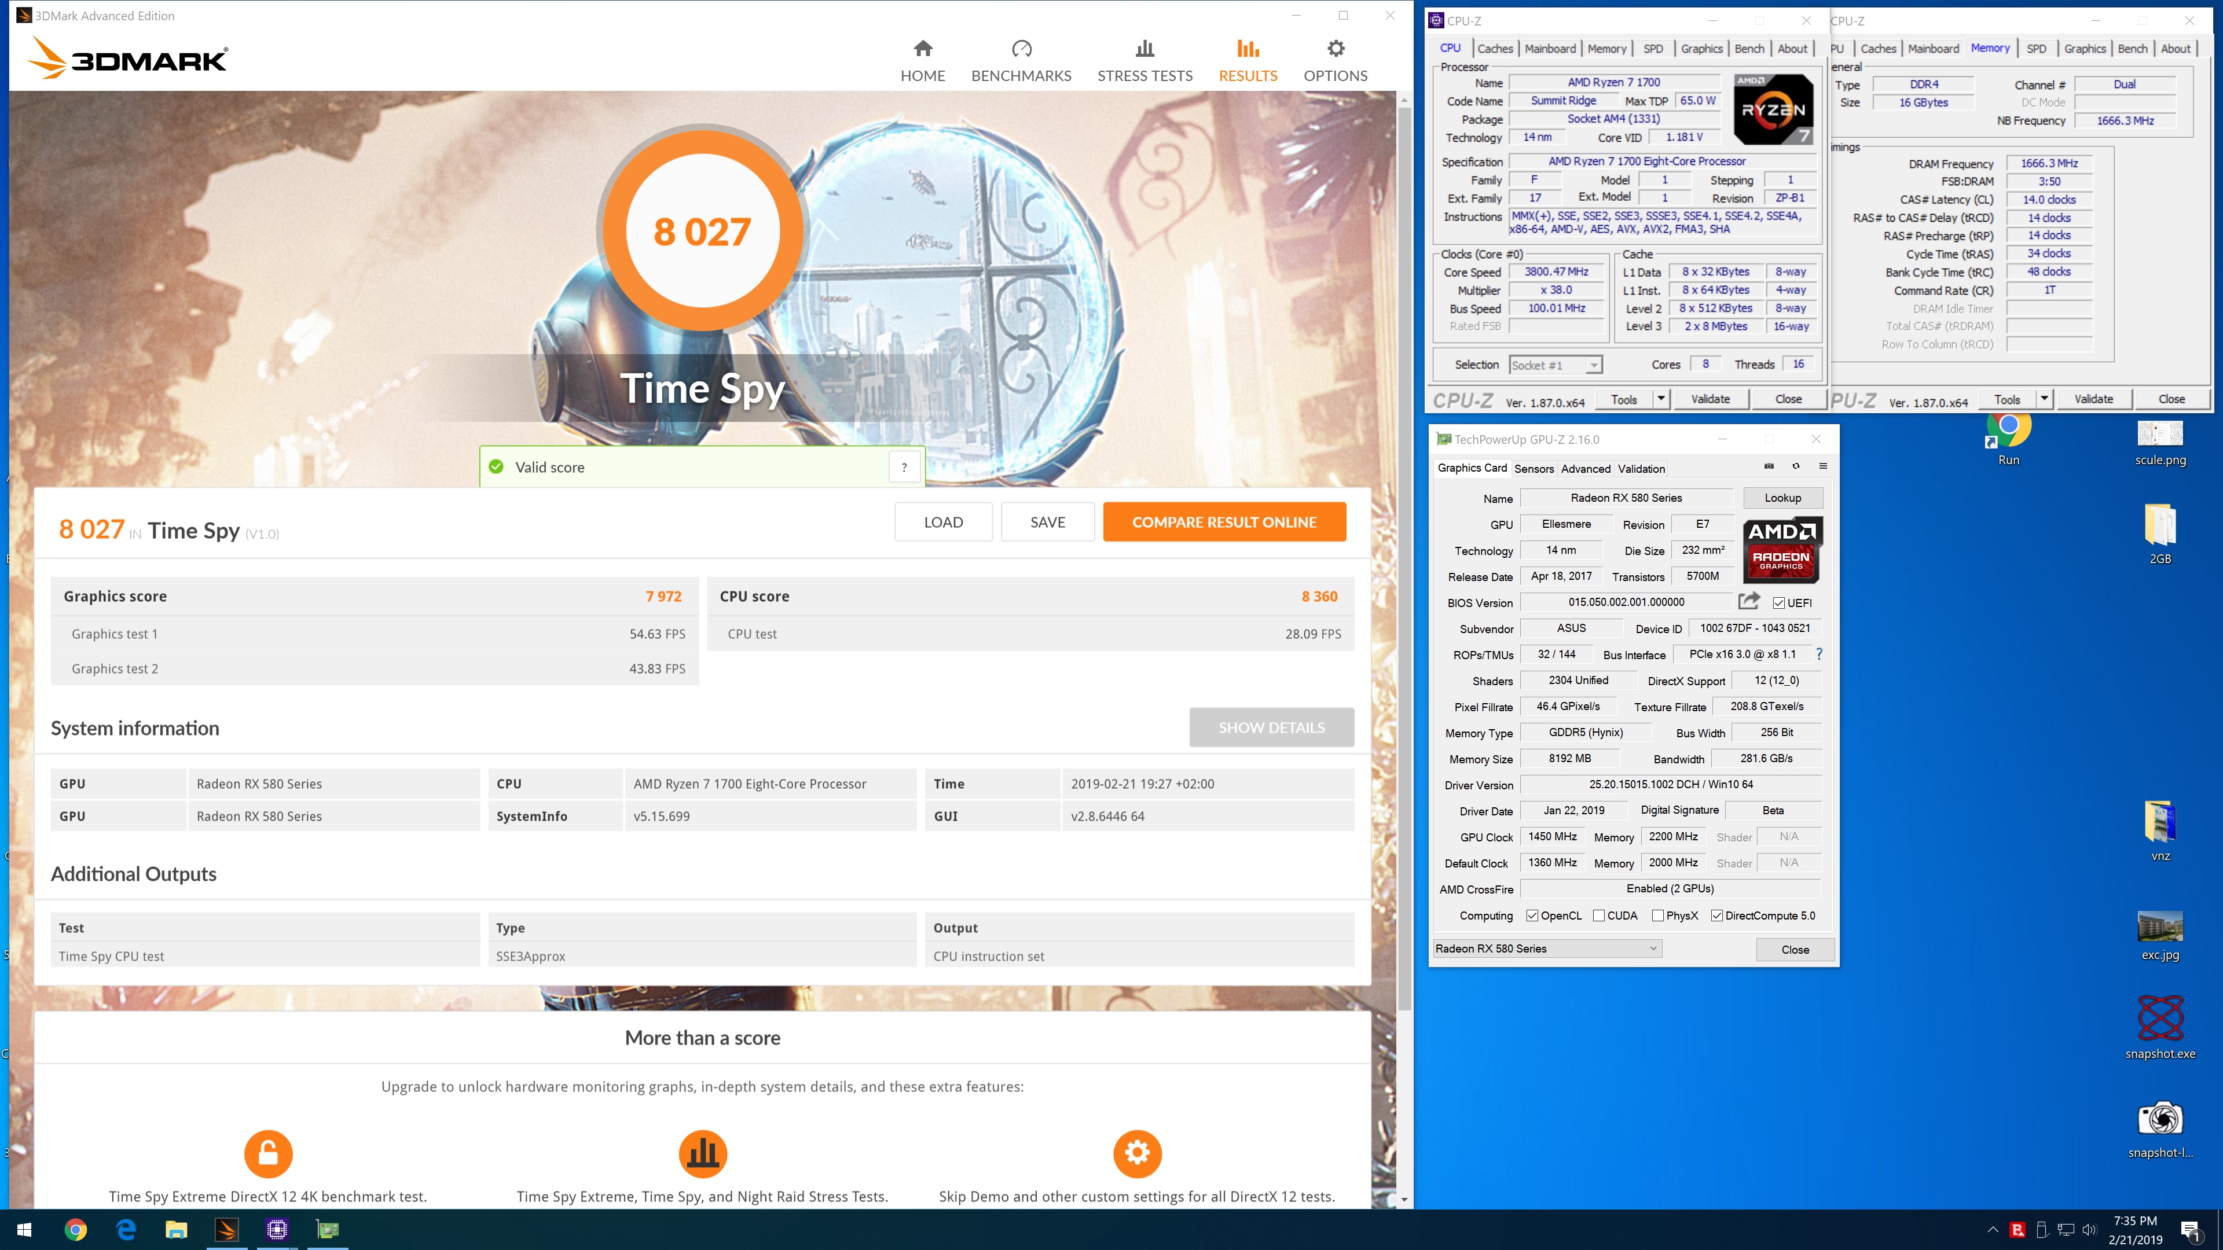Click the SAVE button in 3DMark

point(1048,522)
